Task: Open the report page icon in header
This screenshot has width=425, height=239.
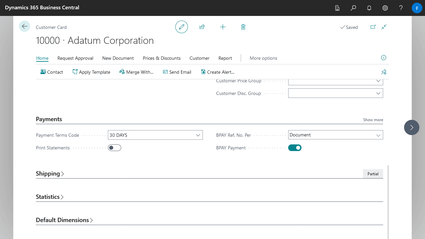Action: 337,8
